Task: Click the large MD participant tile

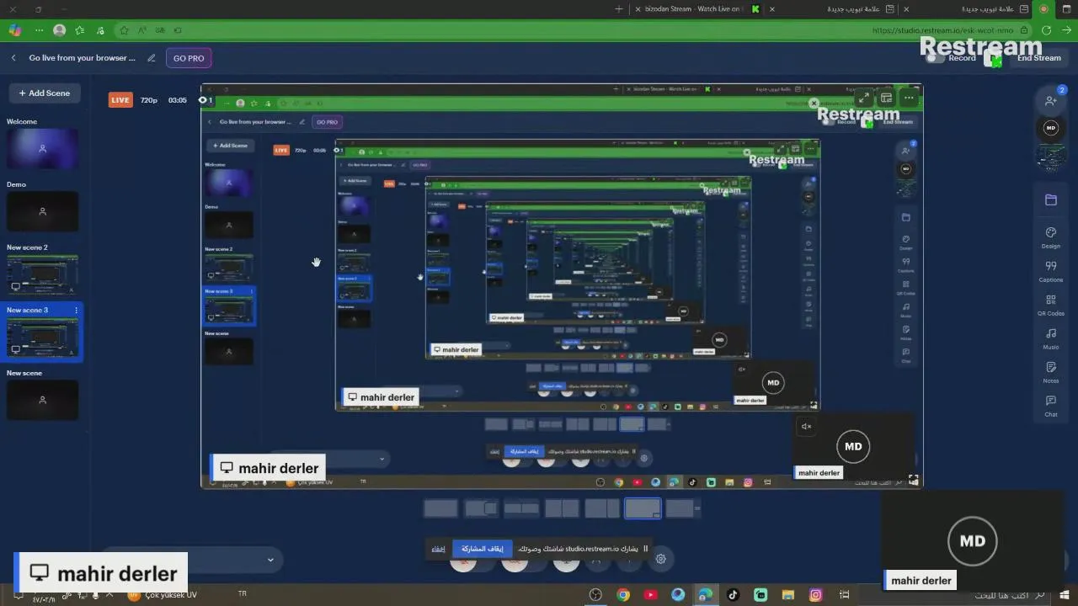Action: coord(973,541)
